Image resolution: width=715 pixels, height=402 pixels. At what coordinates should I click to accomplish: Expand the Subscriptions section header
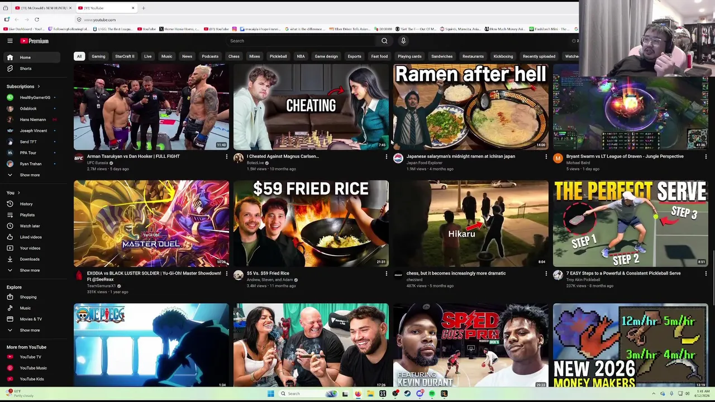[x=23, y=87]
